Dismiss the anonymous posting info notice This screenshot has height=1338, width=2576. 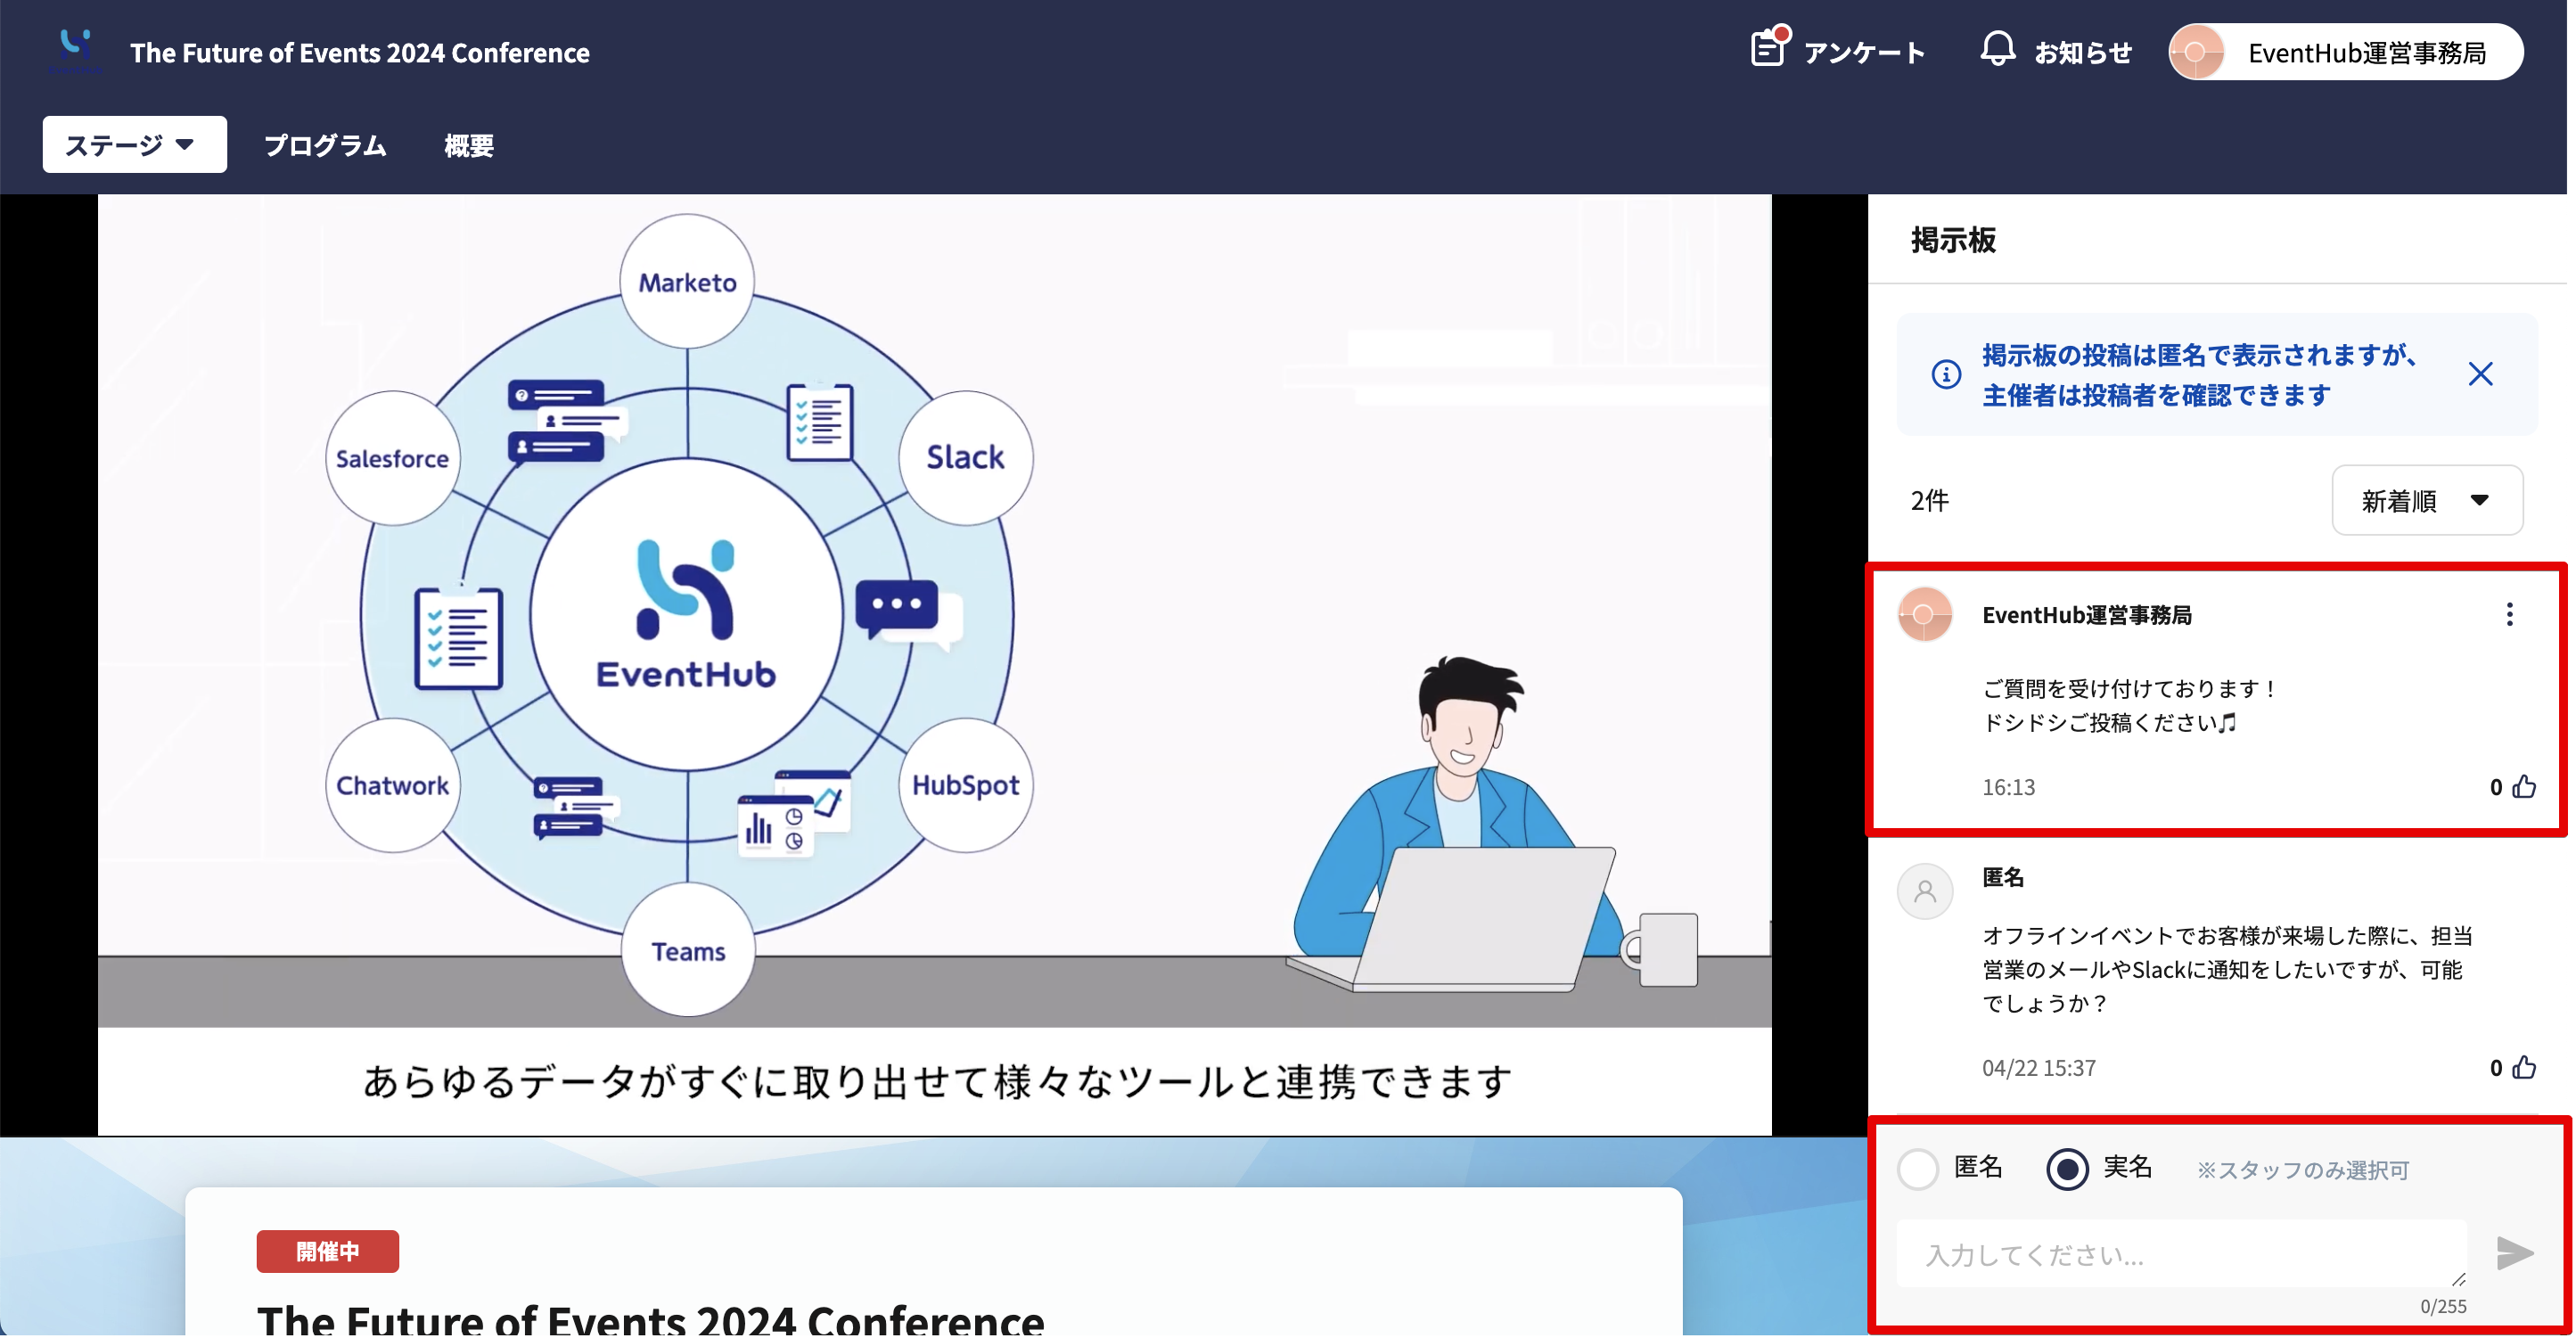pyautogui.click(x=2480, y=374)
